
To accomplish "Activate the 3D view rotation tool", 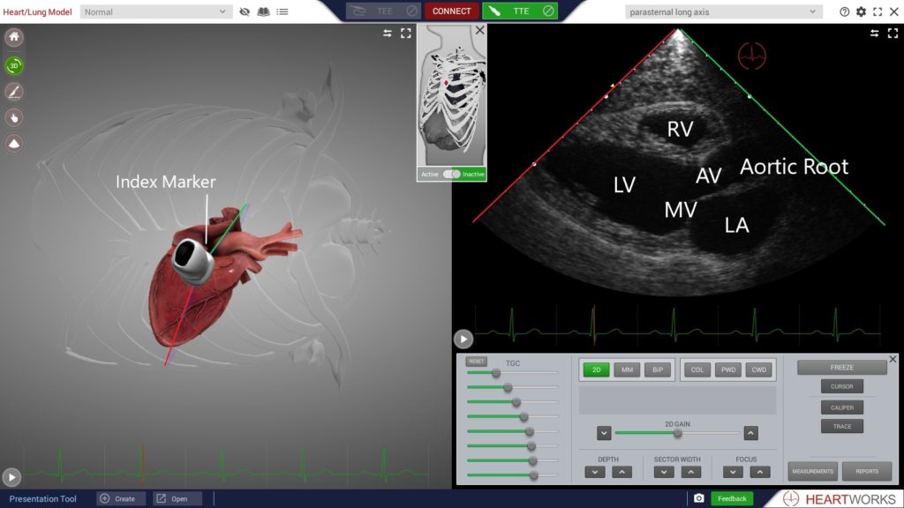I will click(x=15, y=65).
